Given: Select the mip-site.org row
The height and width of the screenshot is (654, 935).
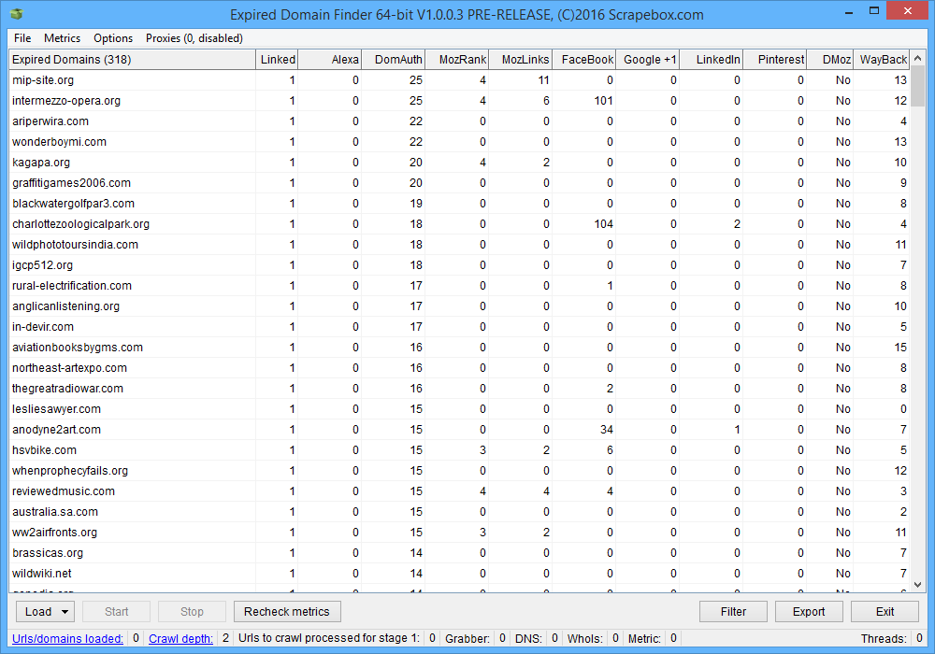Looking at the screenshot, I should (43, 80).
